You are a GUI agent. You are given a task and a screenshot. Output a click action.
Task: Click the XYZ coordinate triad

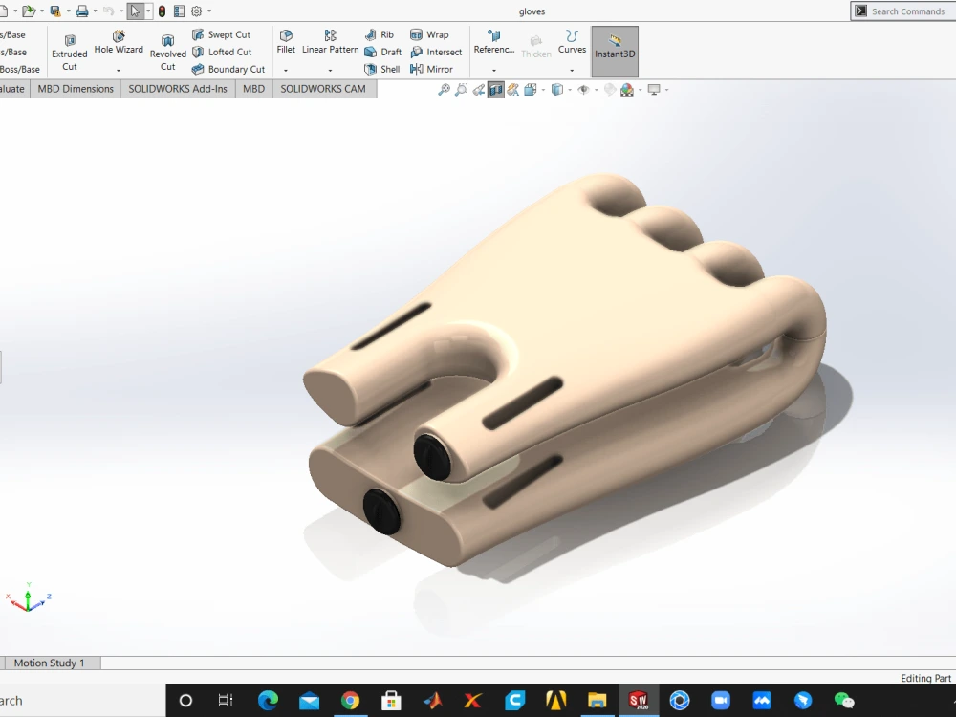[28, 598]
